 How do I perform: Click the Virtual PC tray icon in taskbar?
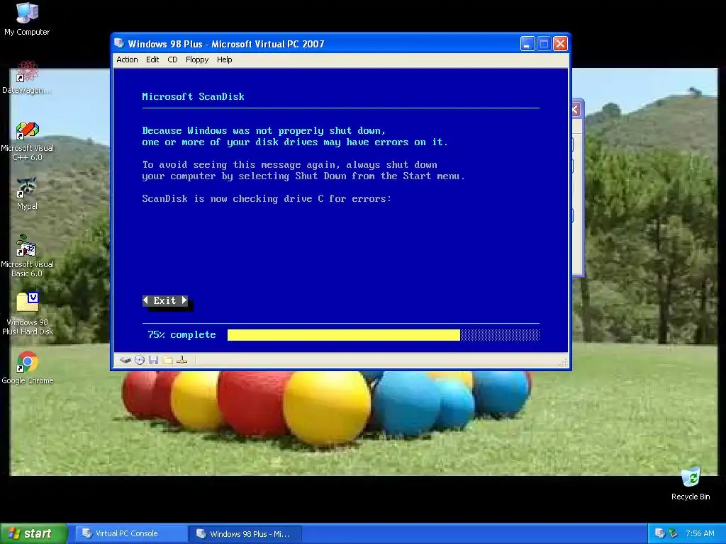(x=660, y=533)
